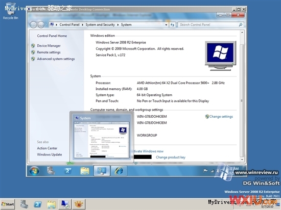Open Advanced system settings link
The width and height of the screenshot is (281, 210).
tap(56, 59)
